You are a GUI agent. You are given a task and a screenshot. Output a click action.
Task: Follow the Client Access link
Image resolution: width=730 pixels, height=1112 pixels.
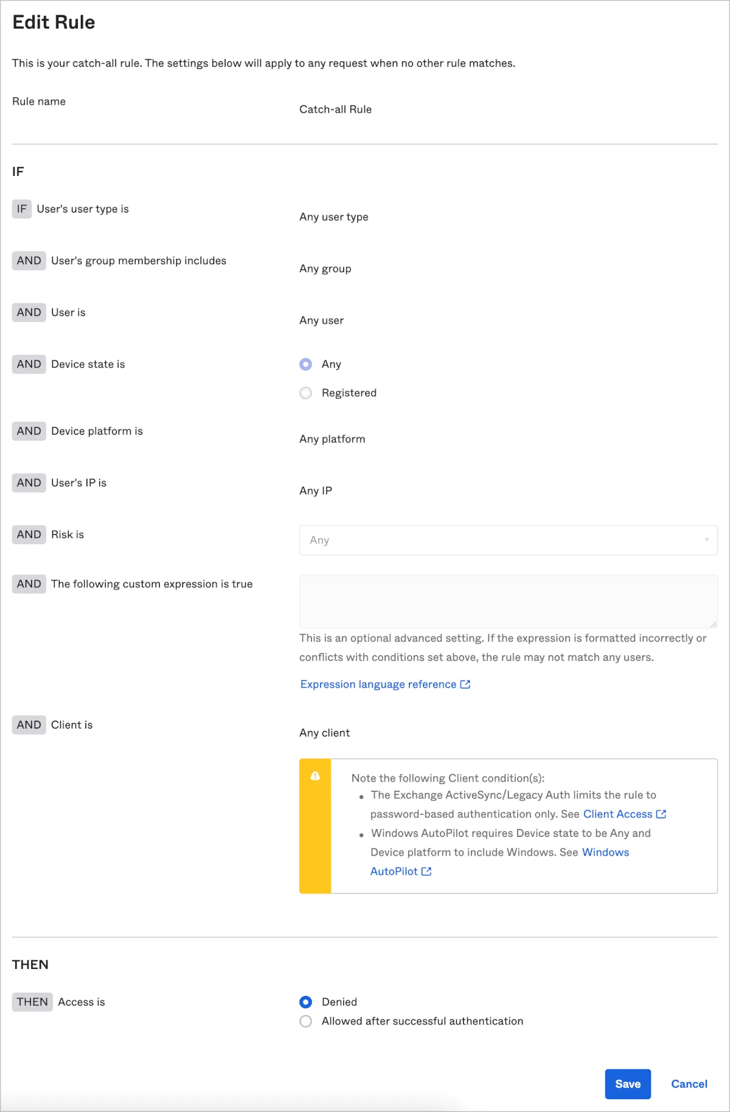(x=617, y=814)
